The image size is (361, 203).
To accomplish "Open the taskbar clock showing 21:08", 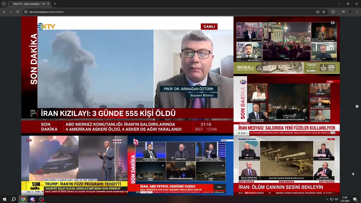I will (345, 199).
